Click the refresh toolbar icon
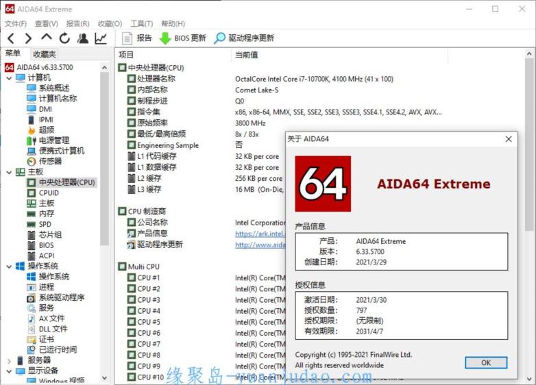This screenshot has width=536, height=385. coord(64,38)
